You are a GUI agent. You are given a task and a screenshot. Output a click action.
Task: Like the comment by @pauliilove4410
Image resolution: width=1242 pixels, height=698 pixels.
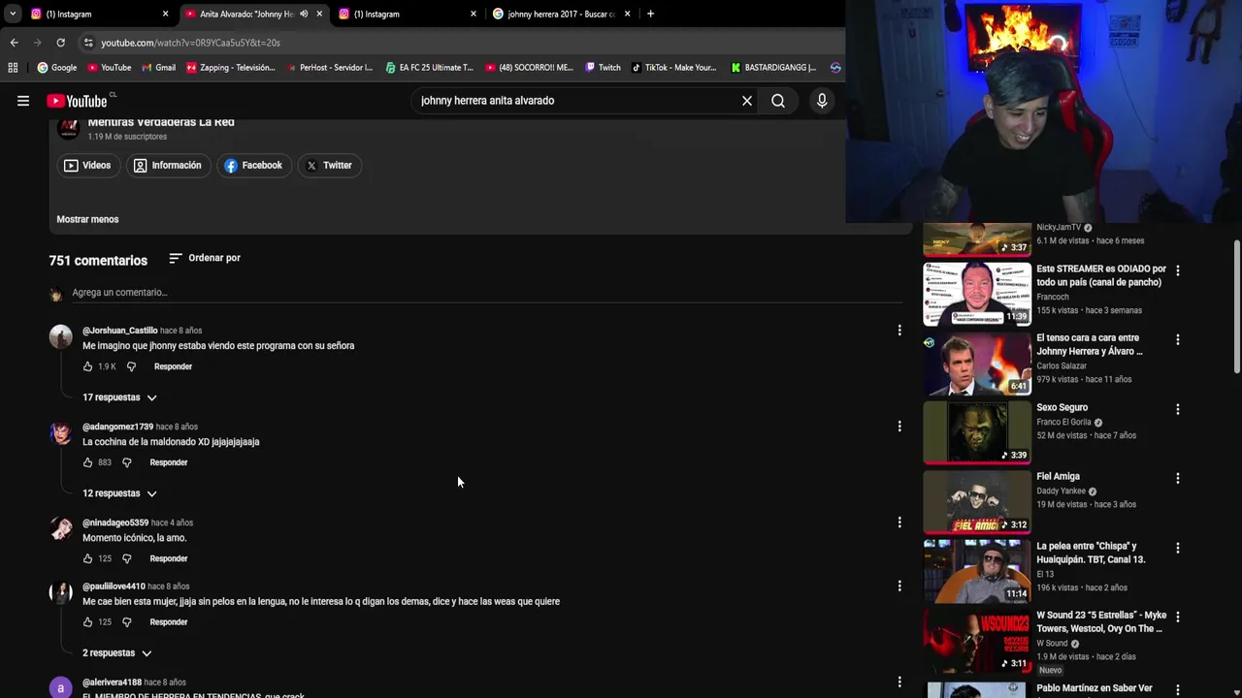[87, 622]
